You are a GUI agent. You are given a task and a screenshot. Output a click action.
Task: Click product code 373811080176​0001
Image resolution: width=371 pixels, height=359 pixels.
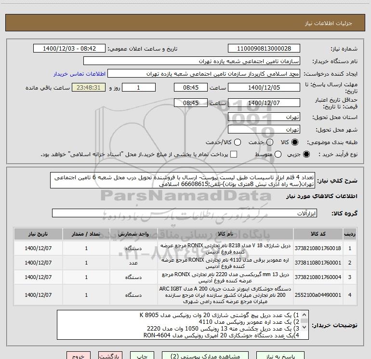pos(318,263)
